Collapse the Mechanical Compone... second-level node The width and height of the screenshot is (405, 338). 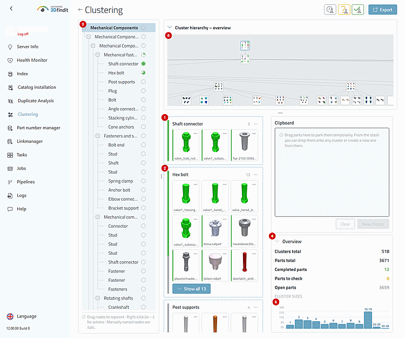click(x=89, y=37)
